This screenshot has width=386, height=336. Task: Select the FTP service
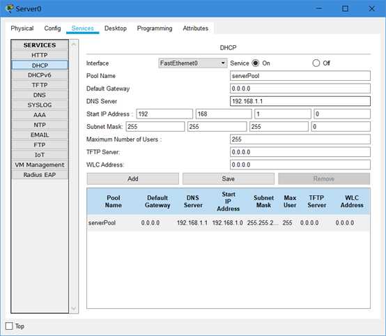40,145
